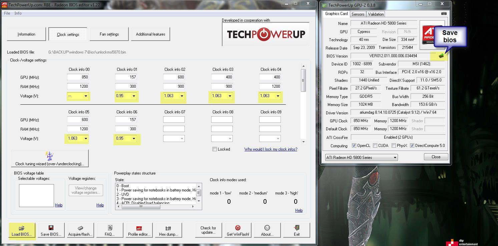Click Clock info 07 GPU MHz field
Screen dimensions: 498x246
pos(174,120)
